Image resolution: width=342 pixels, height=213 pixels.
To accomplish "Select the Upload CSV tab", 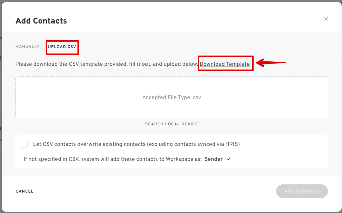I will click(x=62, y=47).
